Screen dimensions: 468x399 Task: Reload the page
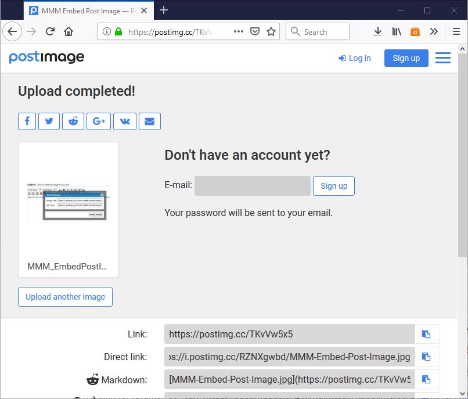point(50,31)
